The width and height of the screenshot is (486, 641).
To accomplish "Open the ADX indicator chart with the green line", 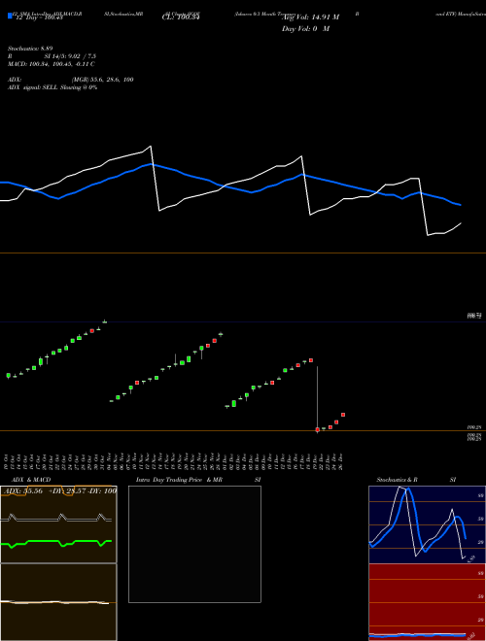I will [x=58, y=524].
